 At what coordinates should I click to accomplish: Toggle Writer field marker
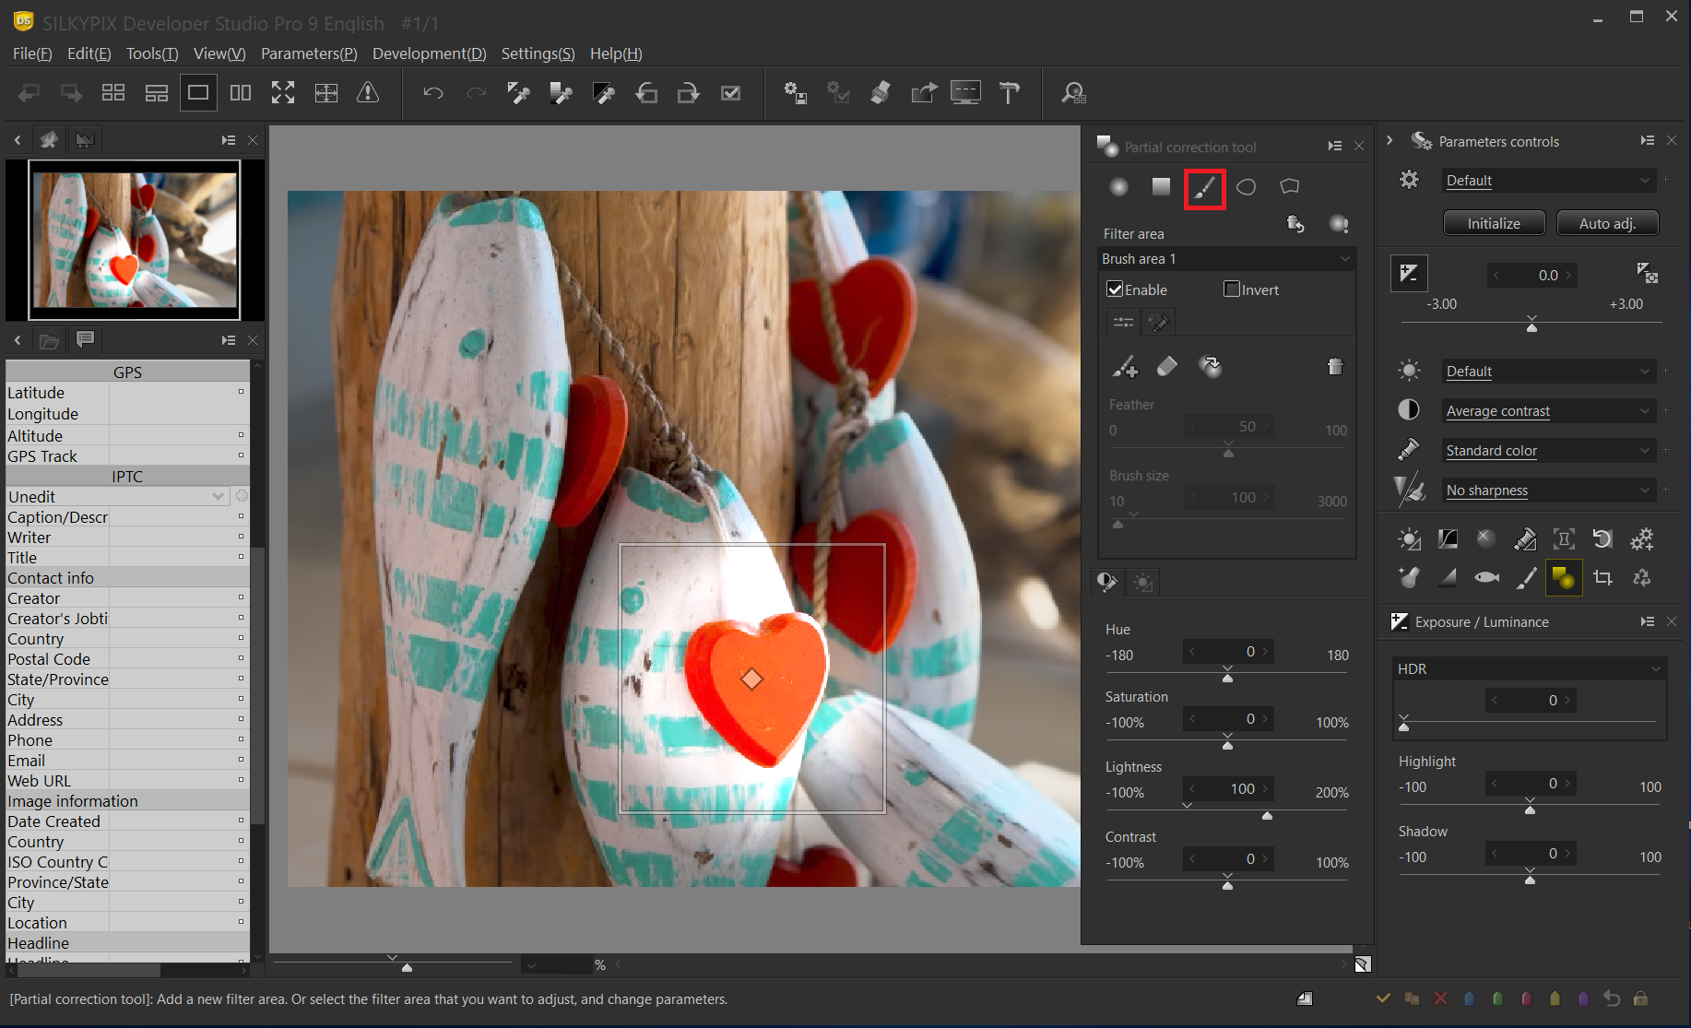coord(242,537)
